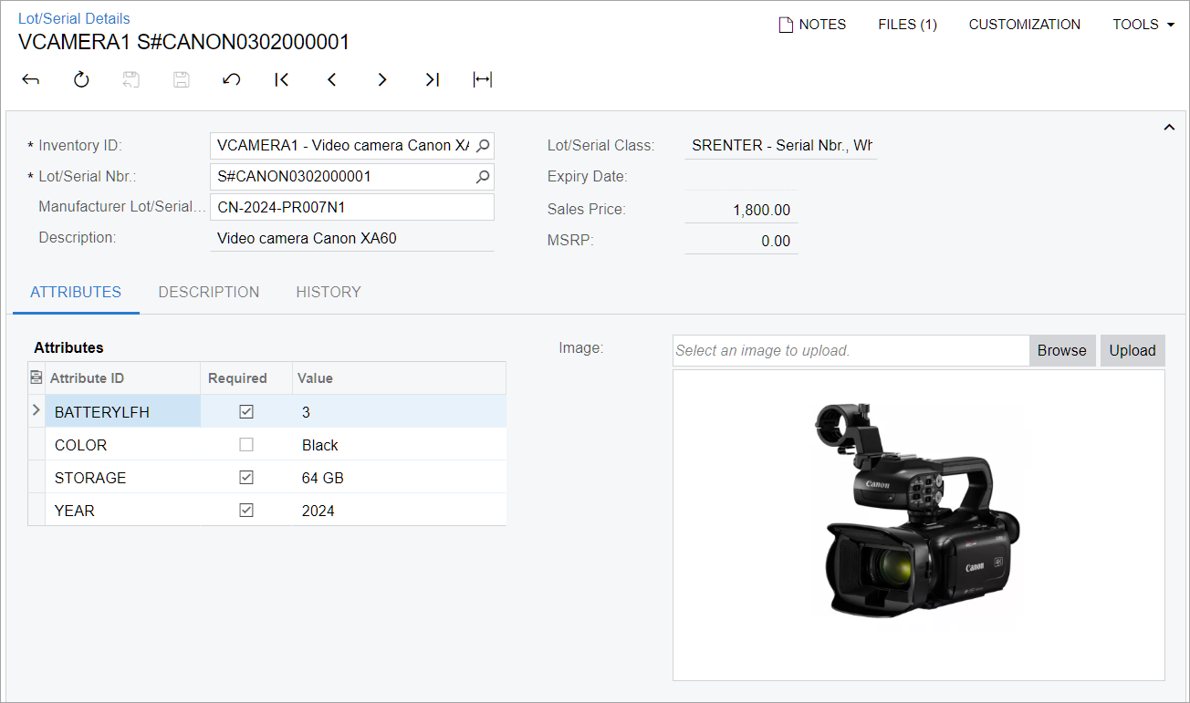Screen dimensions: 1190x703
Task: Go to the previous record
Action: (x=332, y=79)
